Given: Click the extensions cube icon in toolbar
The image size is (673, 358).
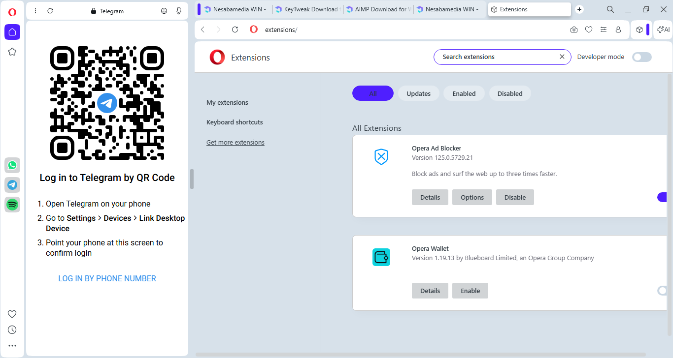Looking at the screenshot, I should click(639, 30).
